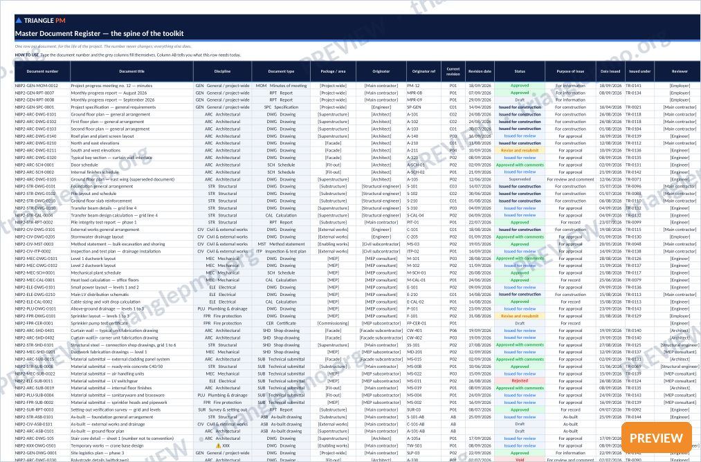Click the 'Void' status cell
Viewport: 701px width, 462px height.
[x=520, y=459]
